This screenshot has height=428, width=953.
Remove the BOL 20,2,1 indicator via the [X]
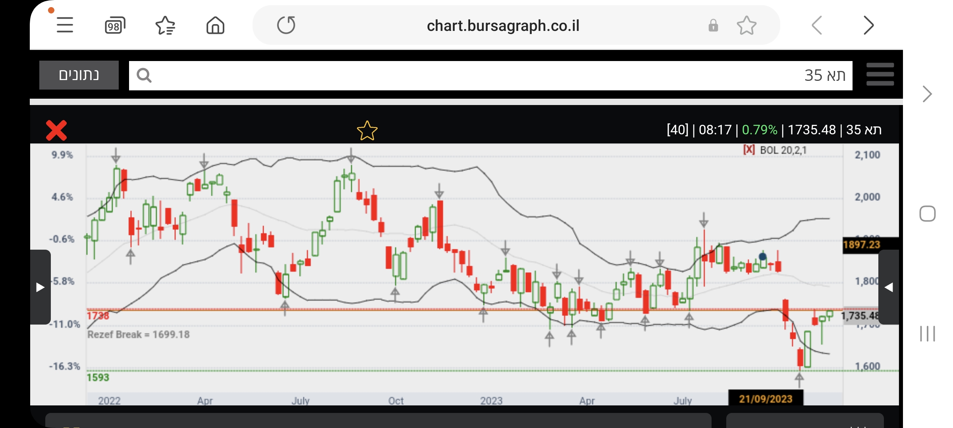(x=749, y=150)
